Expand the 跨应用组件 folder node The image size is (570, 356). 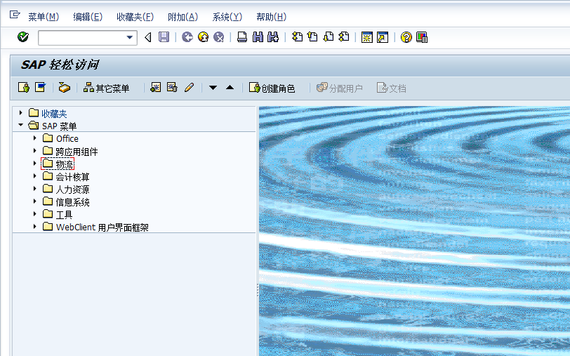coord(35,150)
